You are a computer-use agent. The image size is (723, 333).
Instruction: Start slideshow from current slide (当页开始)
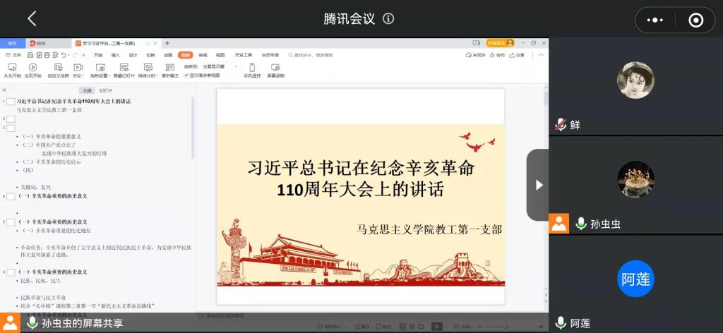point(32,68)
